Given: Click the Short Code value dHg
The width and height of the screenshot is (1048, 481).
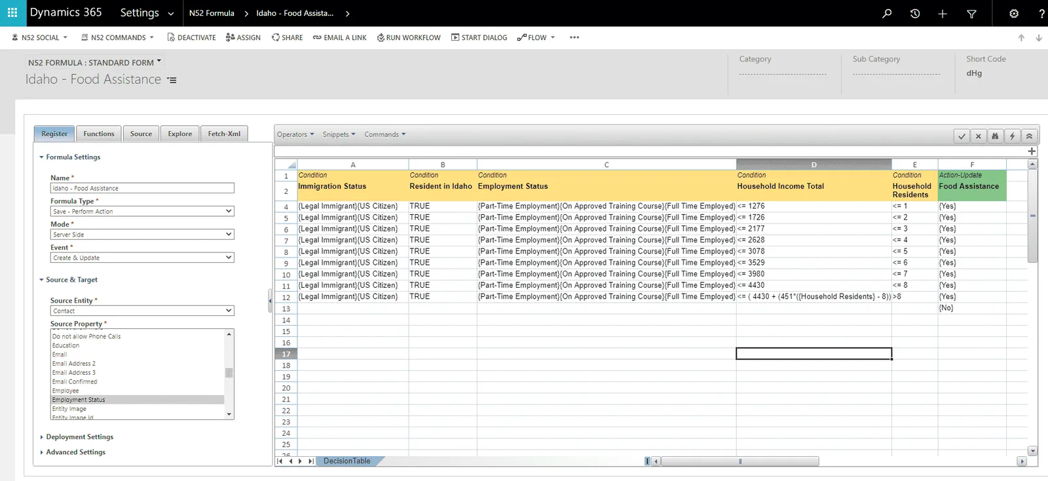Looking at the screenshot, I should coord(974,73).
